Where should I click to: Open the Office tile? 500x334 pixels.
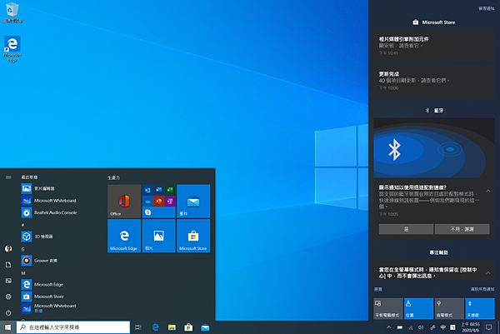point(124,201)
